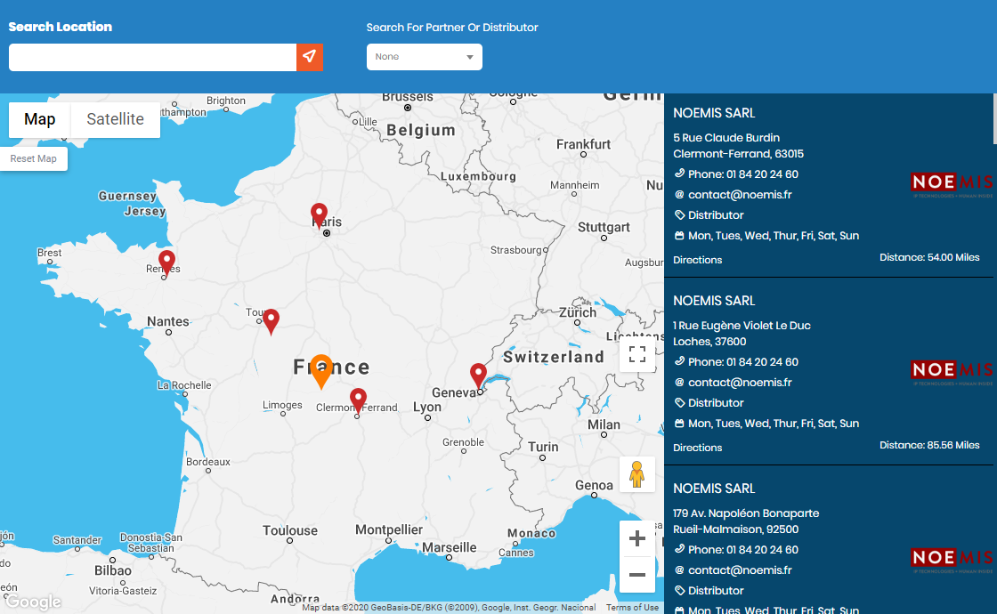Viewport: 997px width, 614px height.
Task: Click the red map pin over Paris
Action: (x=320, y=216)
